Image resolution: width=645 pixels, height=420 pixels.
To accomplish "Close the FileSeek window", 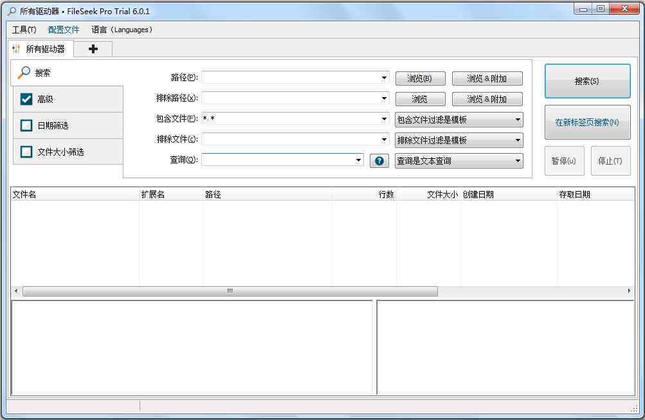I will tap(624, 9).
